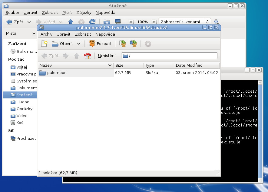Zoom in with the plus button
This screenshot has height=192, width=268.
(x=154, y=22)
